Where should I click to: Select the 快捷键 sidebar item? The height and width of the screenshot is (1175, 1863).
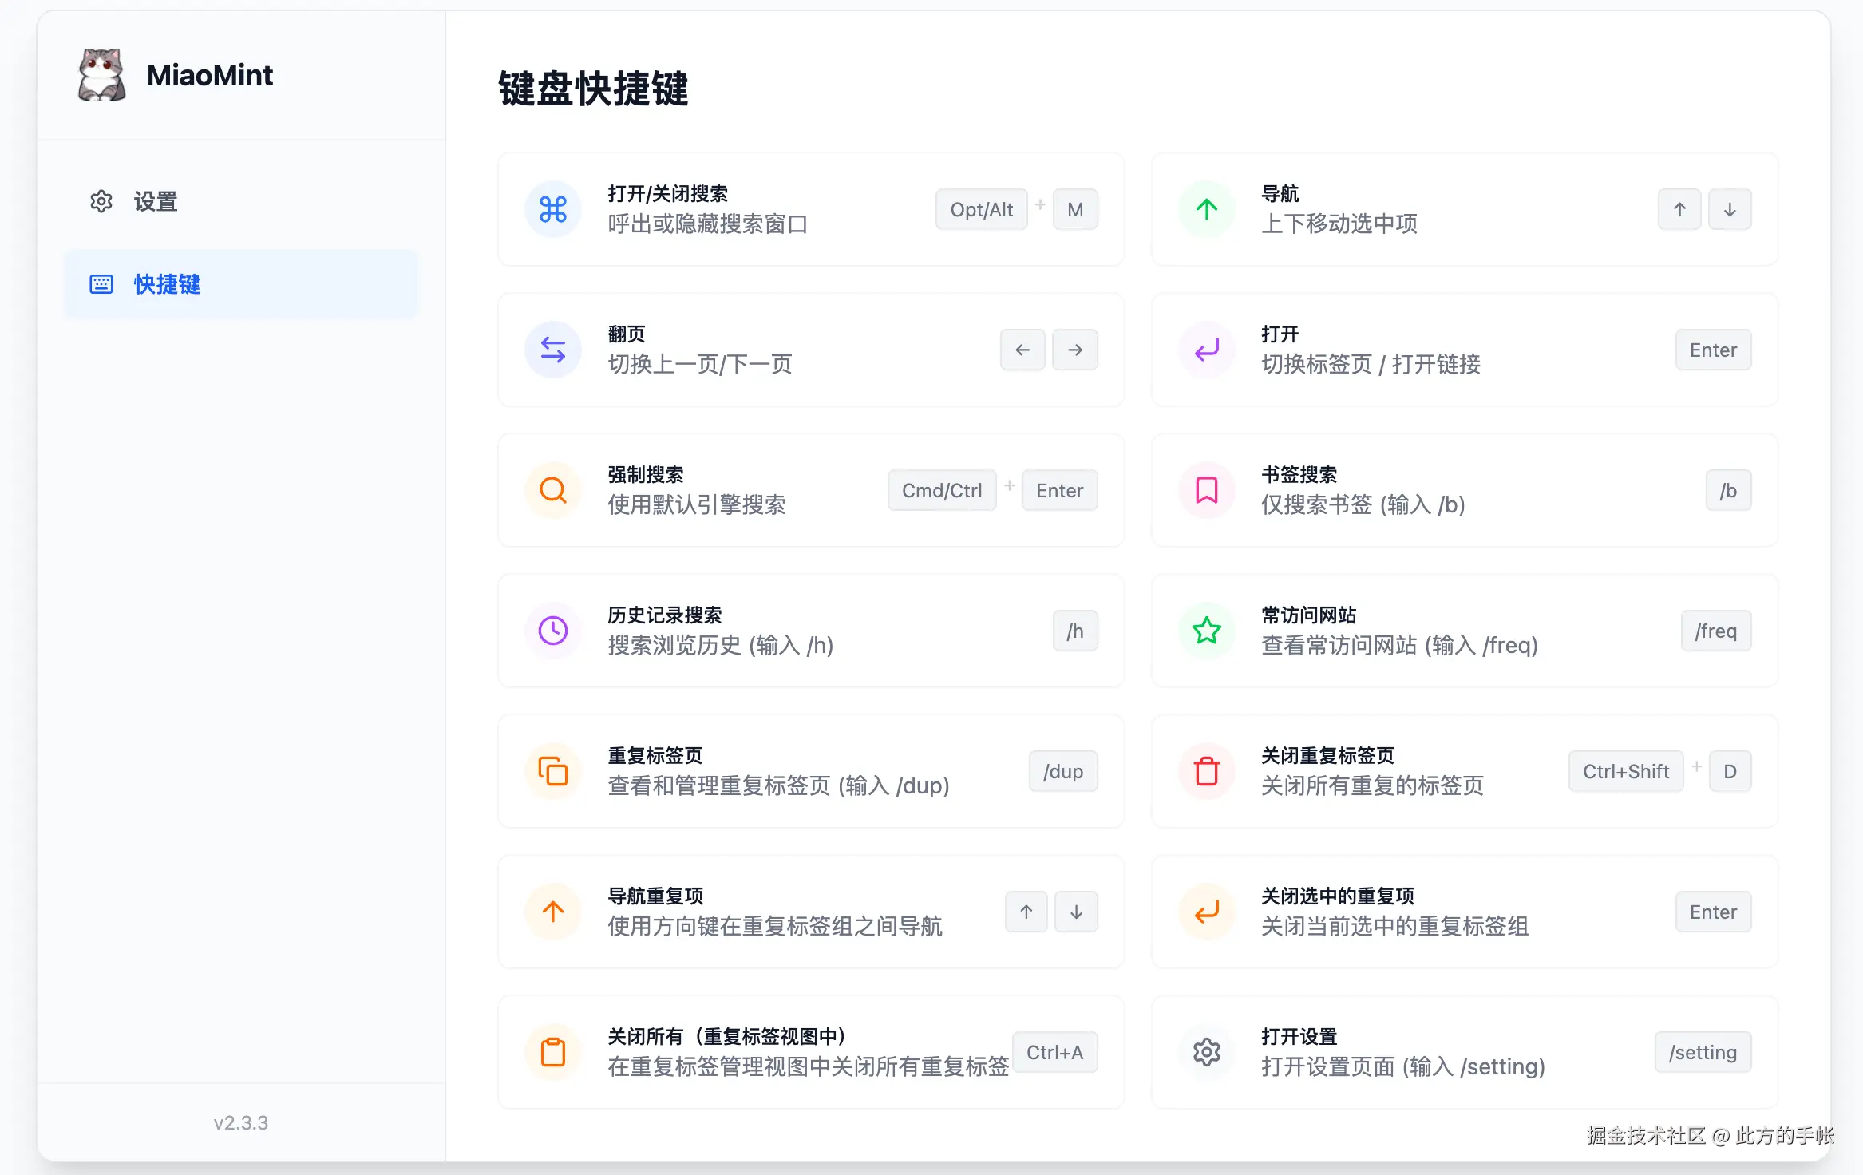(241, 284)
